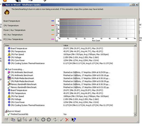Select the 'Finished Successfully' row text
Image resolution: width=142 pixels, height=126 pixels.
[x=19, y=114]
